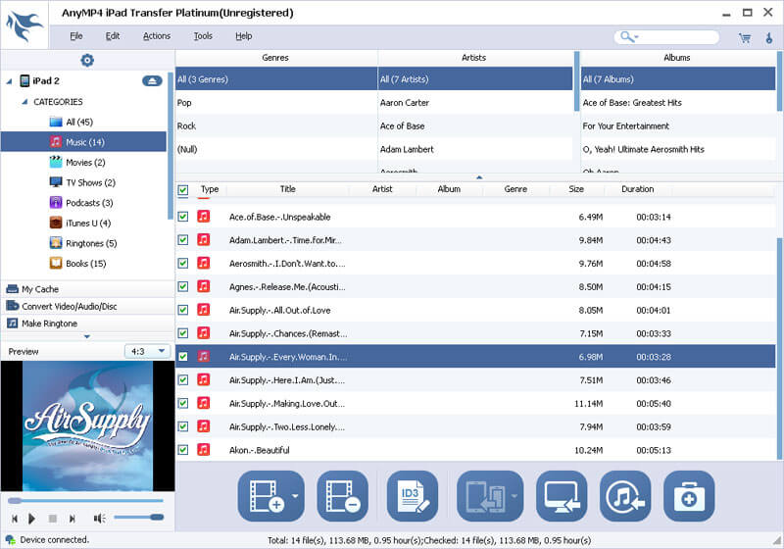This screenshot has width=784, height=549.
Task: Uncheck Aerosmith.-.I.Don't.Want.to checkbox
Action: tap(183, 263)
